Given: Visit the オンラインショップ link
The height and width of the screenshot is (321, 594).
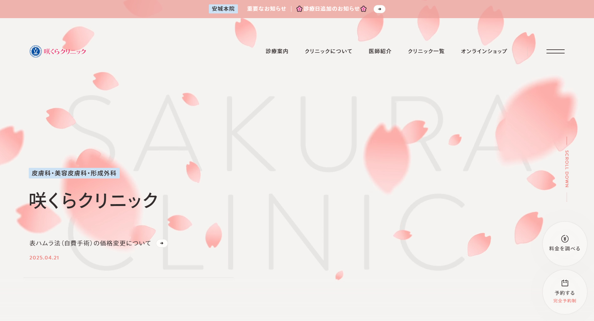Looking at the screenshot, I should tap(484, 51).
